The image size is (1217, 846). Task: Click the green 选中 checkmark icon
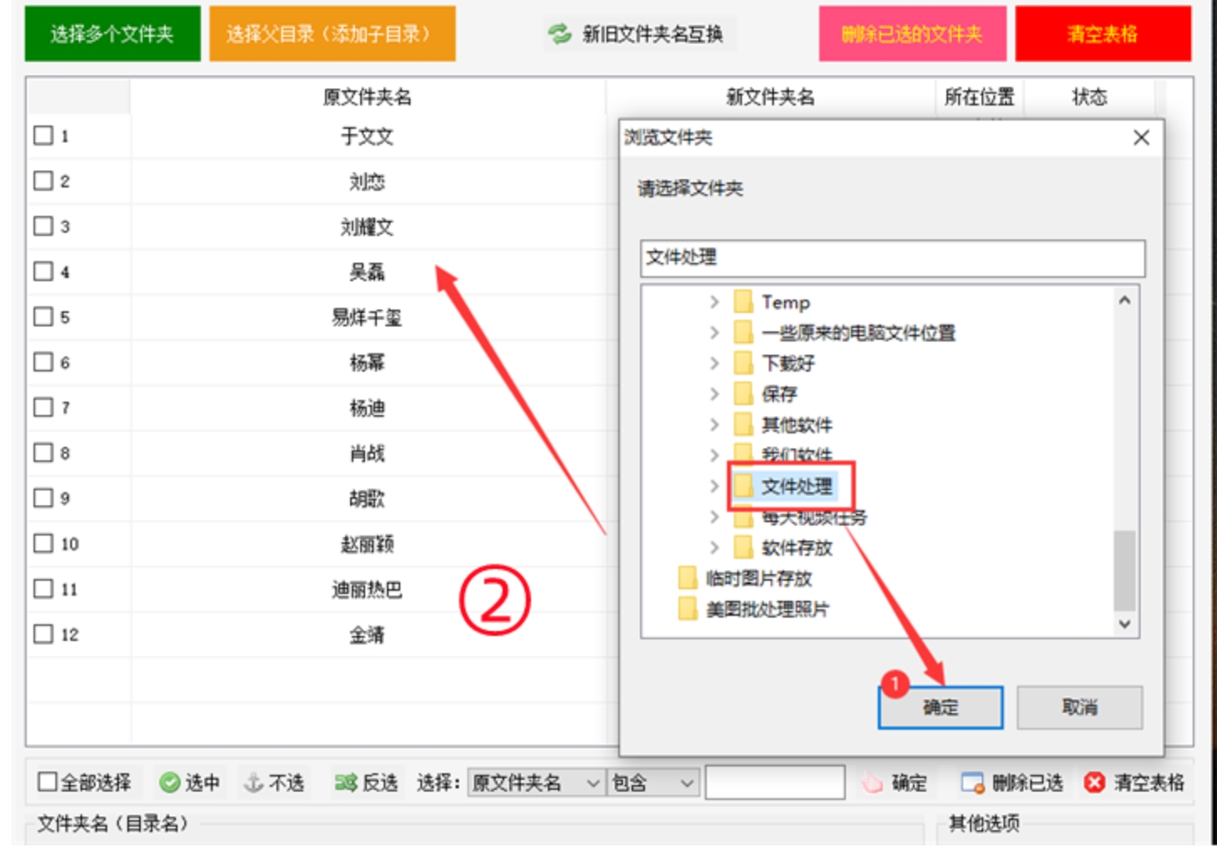tap(170, 782)
